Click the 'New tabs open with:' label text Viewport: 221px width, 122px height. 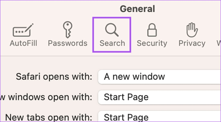coord(49,117)
